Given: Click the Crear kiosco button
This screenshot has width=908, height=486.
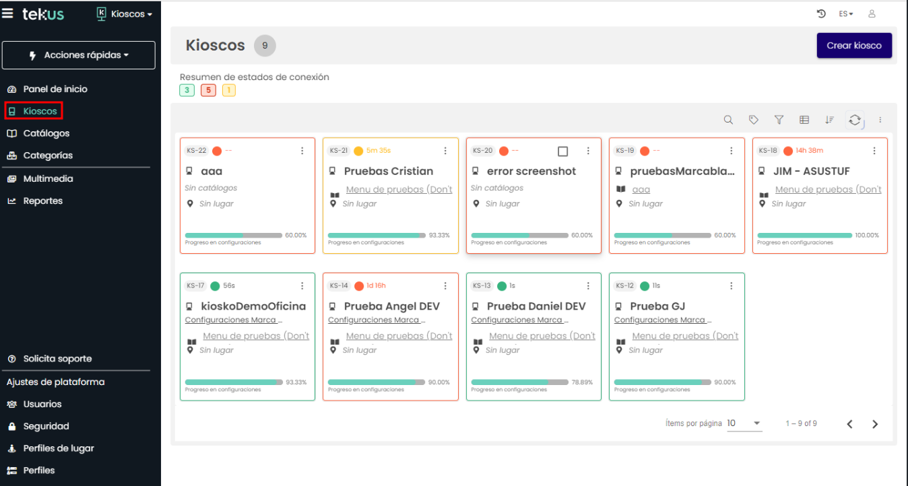Looking at the screenshot, I should [854, 45].
